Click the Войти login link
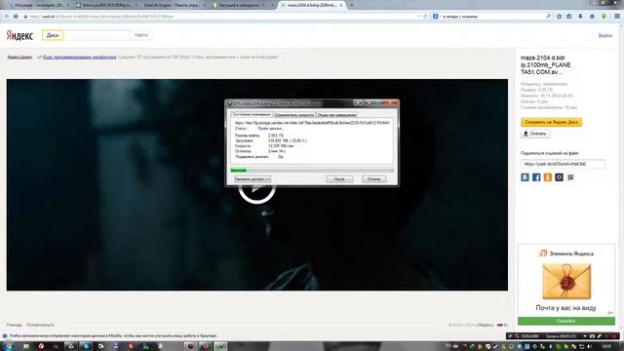Screen dimensions: 624x351 coord(604,35)
